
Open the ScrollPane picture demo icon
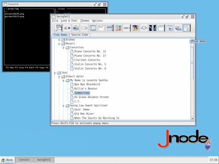point(136,28)
